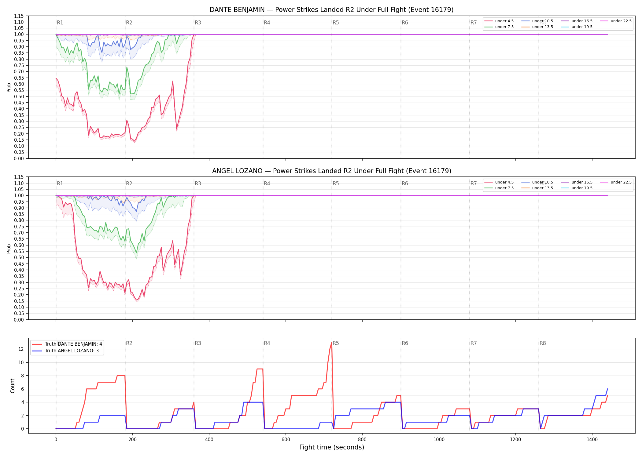Click 'Prob' y-axis label of DANTE BENJAMIN chart
Screen dimensions: 642x458
click(x=9, y=87)
